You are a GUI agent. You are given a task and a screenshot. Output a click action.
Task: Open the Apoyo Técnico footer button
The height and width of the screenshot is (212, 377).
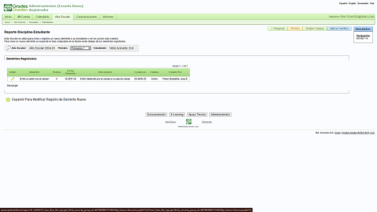tap(197, 114)
